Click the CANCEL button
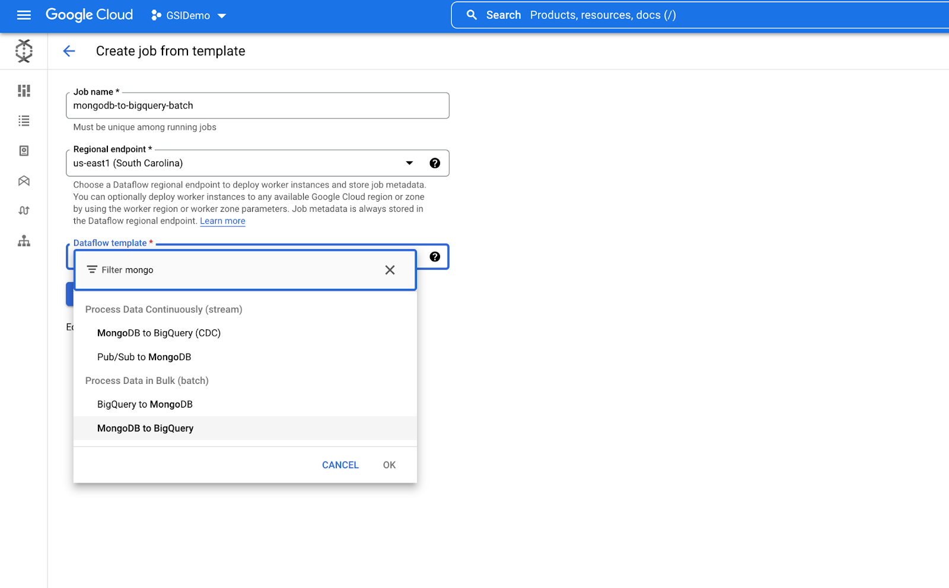 tap(340, 465)
